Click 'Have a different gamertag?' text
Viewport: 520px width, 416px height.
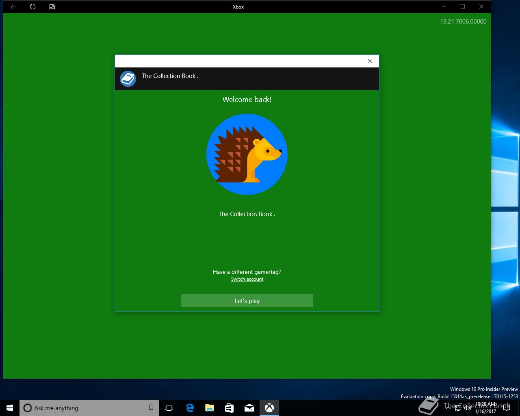[247, 272]
